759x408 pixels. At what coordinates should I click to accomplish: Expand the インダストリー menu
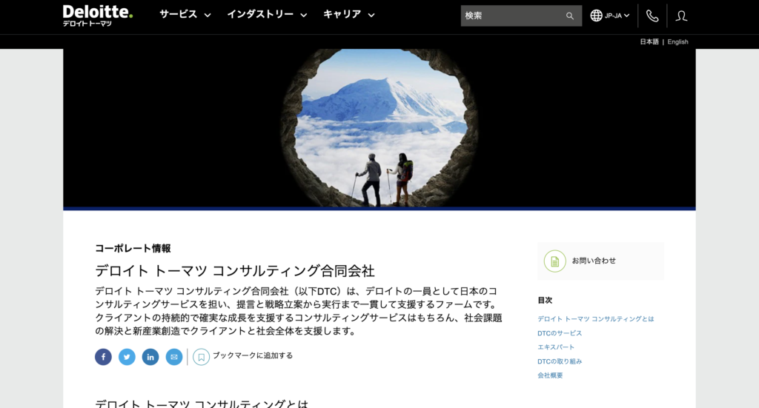coord(267,15)
